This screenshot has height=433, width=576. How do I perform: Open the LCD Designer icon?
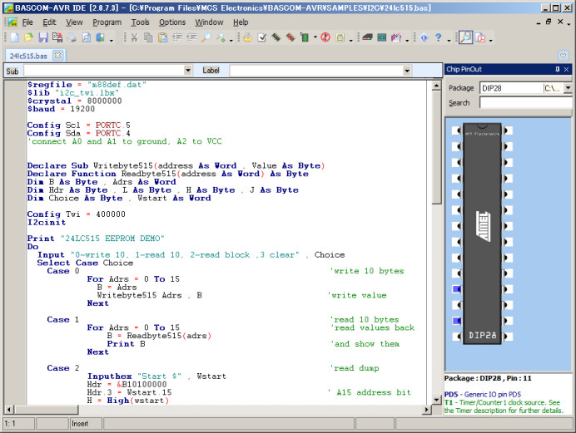click(382, 37)
